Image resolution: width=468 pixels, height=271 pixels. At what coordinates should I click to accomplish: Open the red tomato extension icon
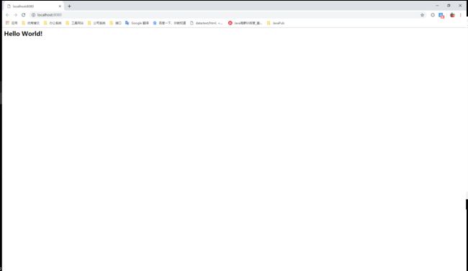[452, 15]
